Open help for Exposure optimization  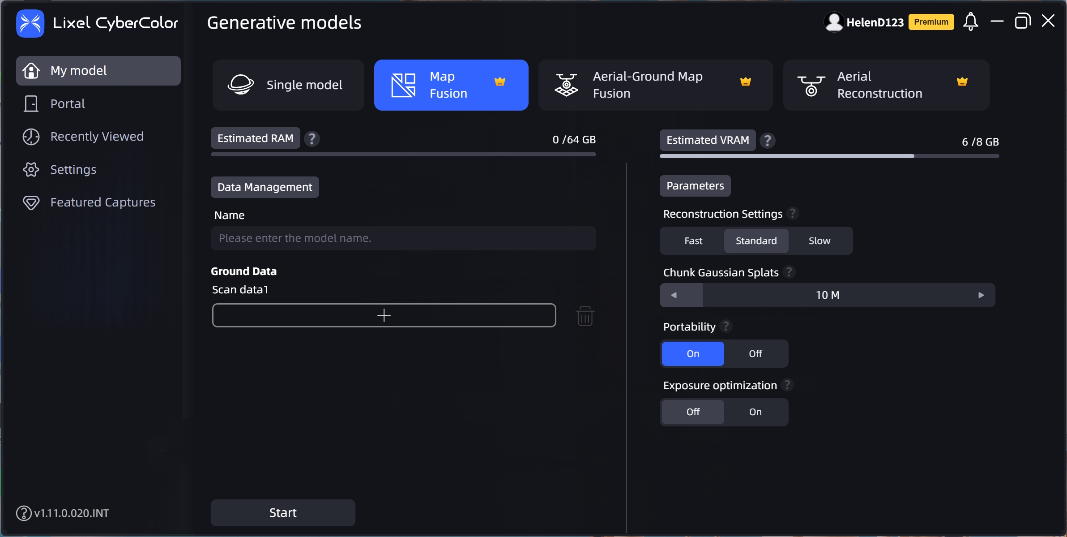(787, 385)
